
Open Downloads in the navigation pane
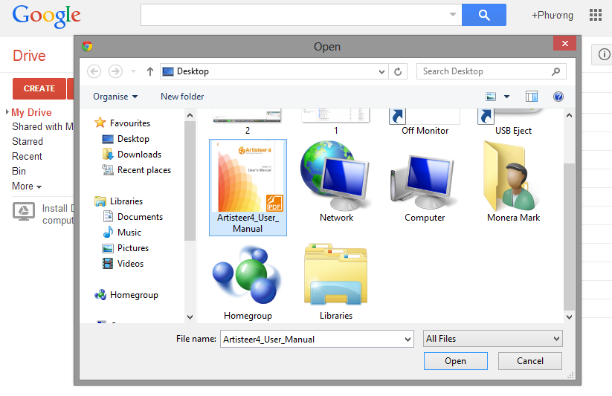132,155
